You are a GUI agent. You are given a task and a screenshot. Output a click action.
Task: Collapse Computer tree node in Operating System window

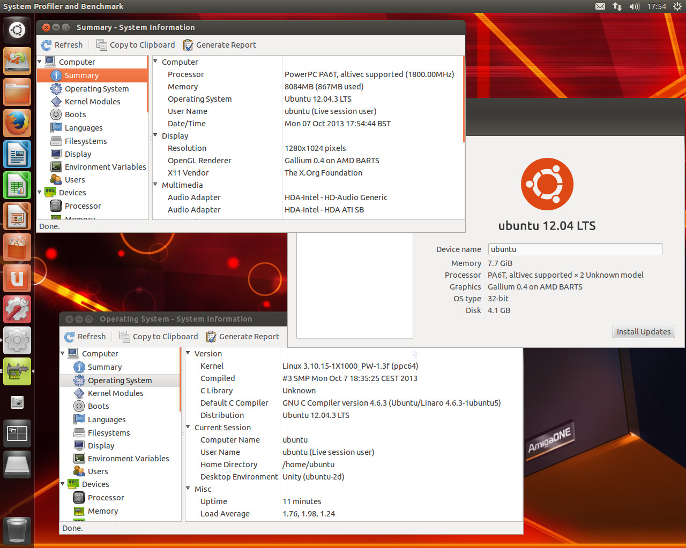(x=63, y=354)
